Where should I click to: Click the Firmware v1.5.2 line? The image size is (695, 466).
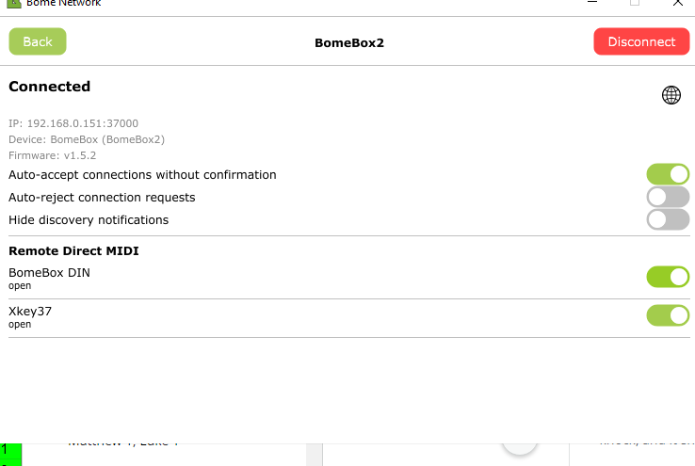point(53,155)
